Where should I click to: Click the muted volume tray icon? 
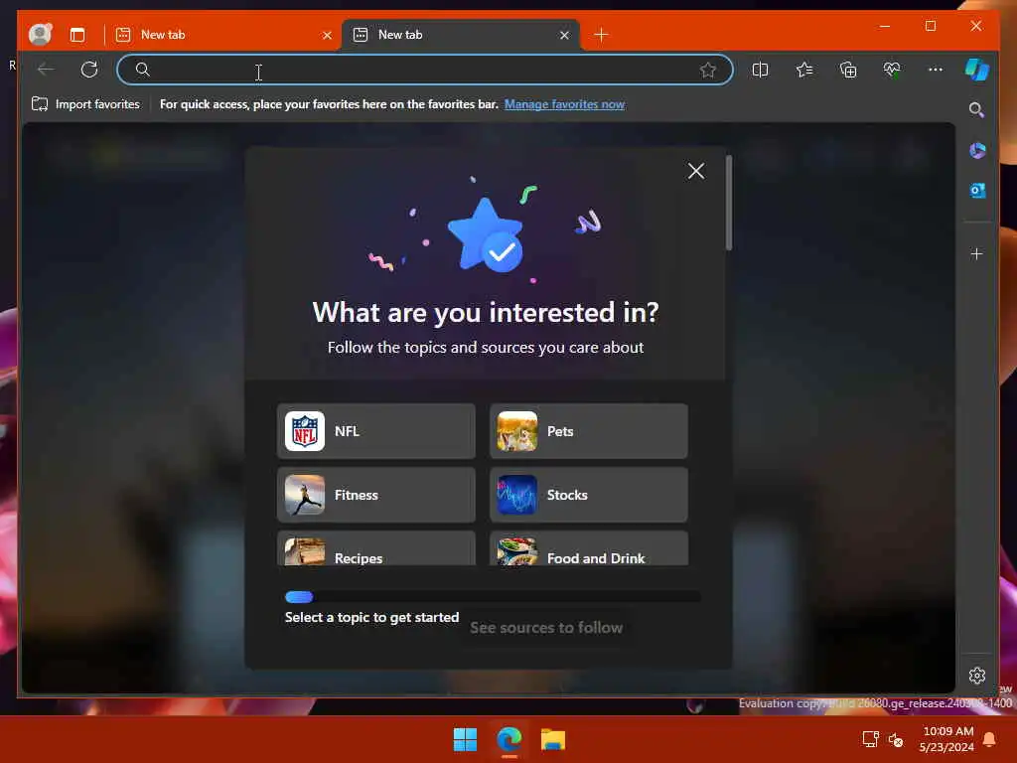tap(896, 739)
